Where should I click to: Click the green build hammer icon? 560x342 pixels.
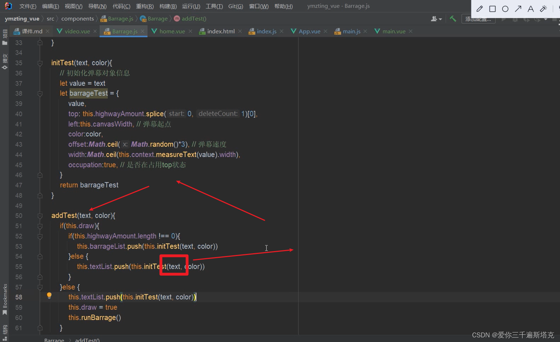[453, 19]
